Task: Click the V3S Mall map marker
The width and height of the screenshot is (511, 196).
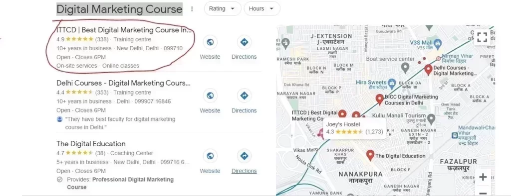Action: [438, 43]
